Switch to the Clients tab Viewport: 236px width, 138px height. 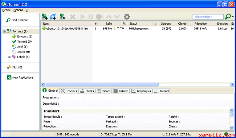(87, 91)
